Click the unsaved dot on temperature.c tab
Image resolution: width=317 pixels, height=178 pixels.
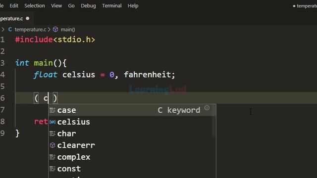coord(28,19)
